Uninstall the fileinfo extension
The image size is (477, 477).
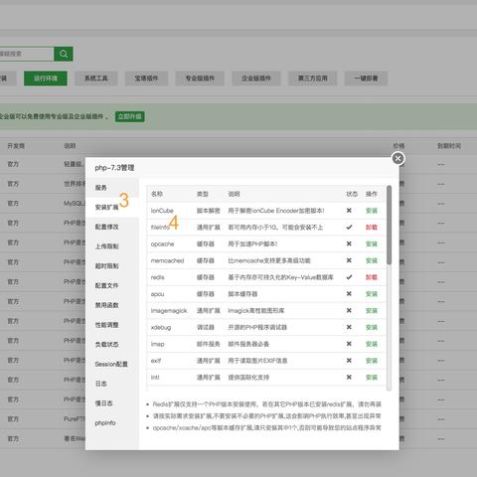point(372,228)
